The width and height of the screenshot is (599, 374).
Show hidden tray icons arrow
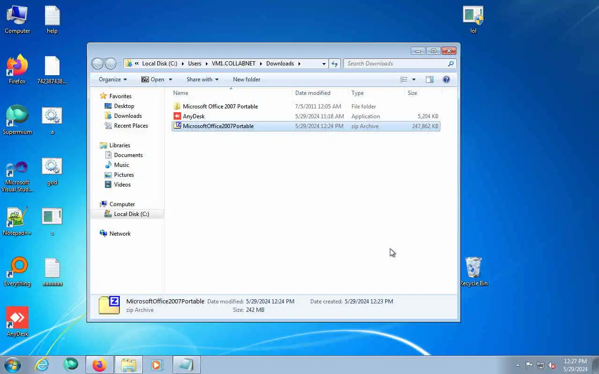click(x=518, y=365)
